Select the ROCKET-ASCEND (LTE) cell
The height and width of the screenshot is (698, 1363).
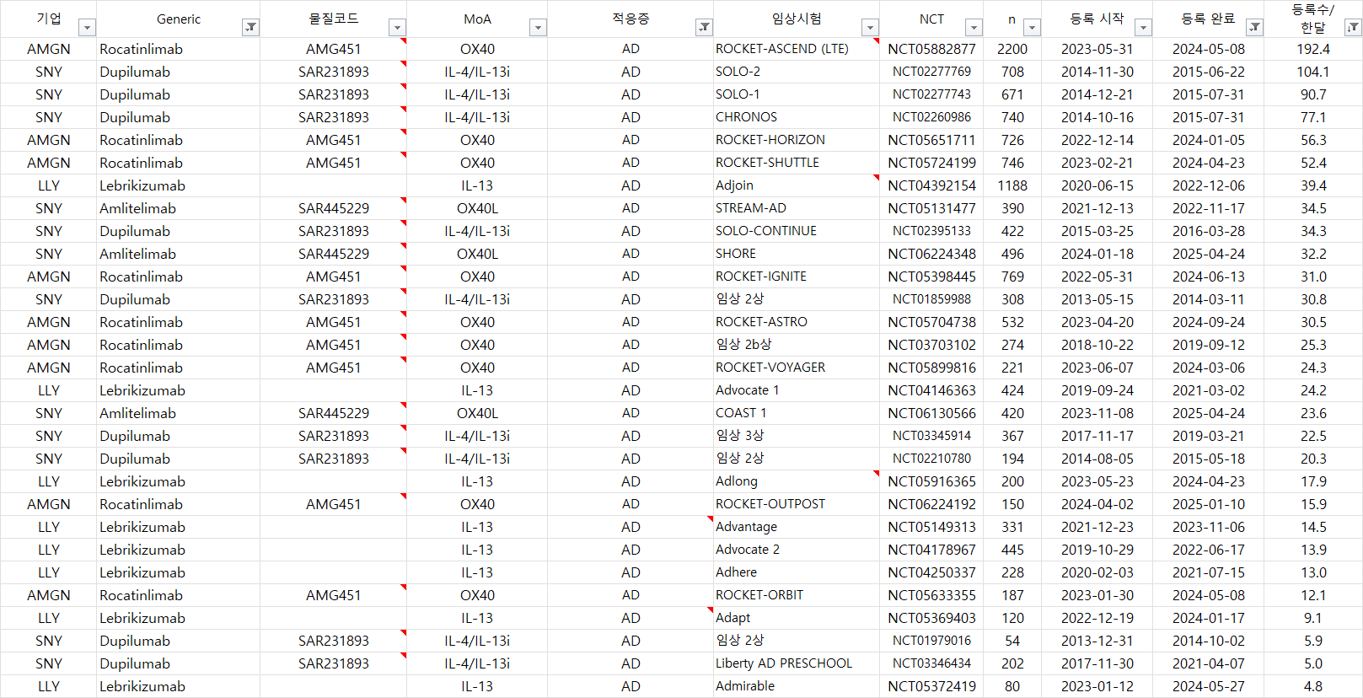797,49
